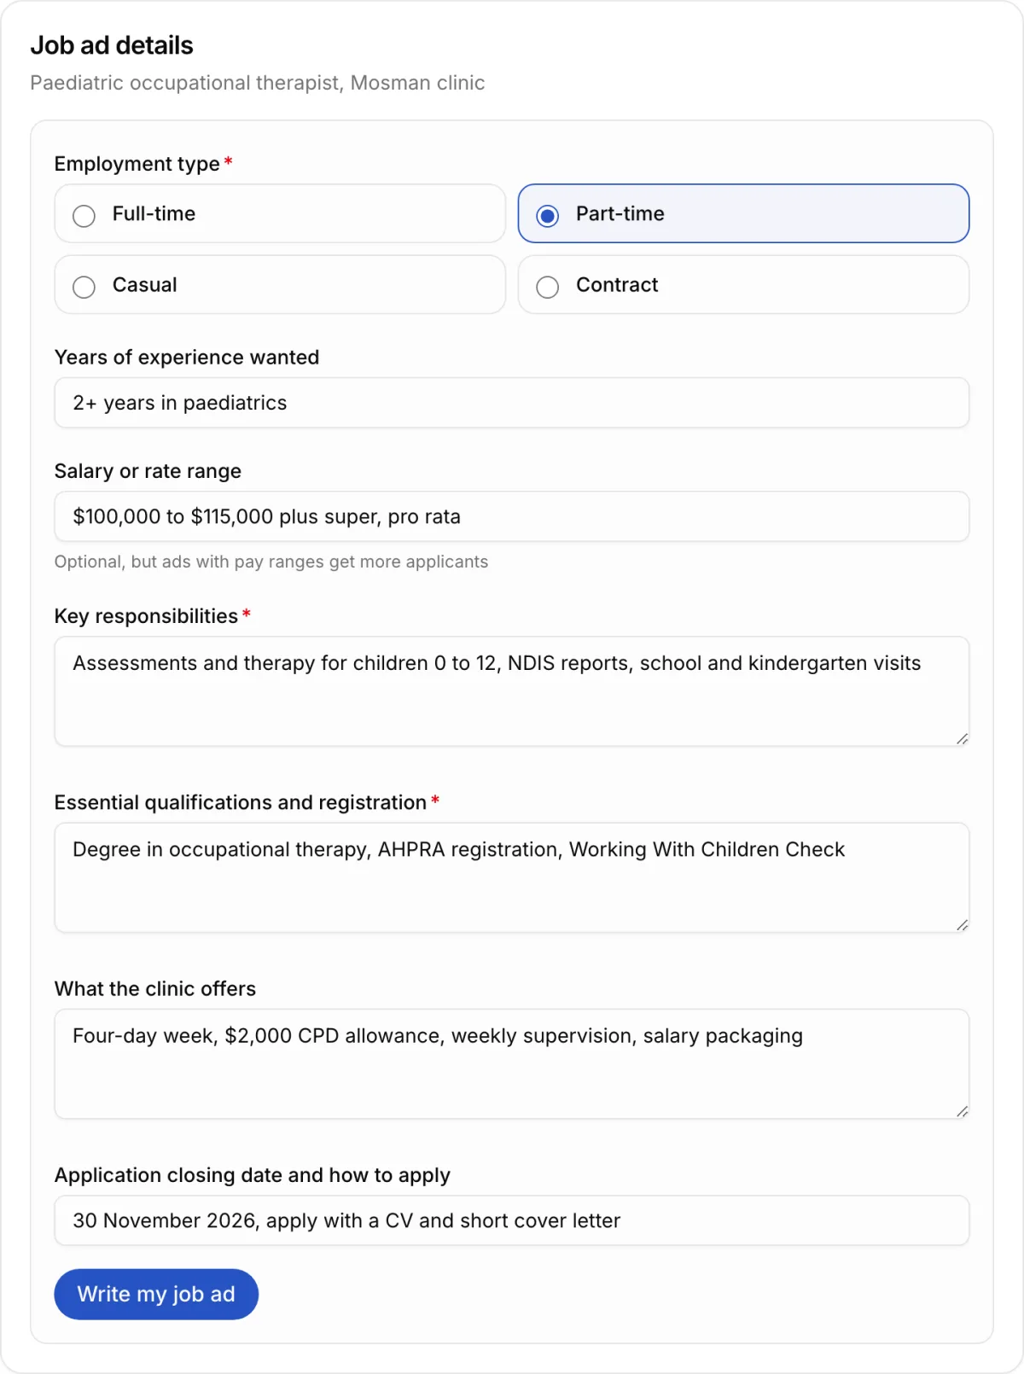
Task: Focus the Key responsibilities text area
Action: [512, 691]
